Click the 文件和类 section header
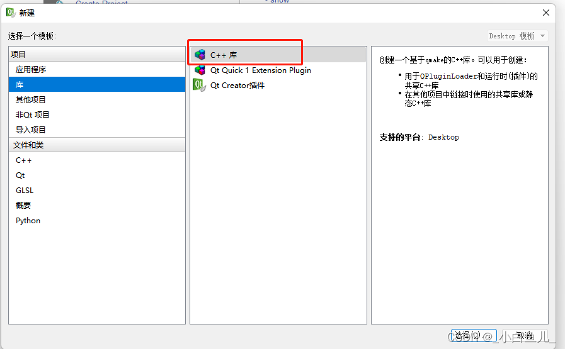 97,145
